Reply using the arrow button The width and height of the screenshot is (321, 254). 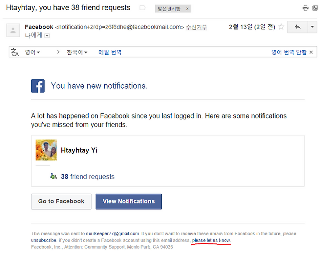tap(297, 27)
